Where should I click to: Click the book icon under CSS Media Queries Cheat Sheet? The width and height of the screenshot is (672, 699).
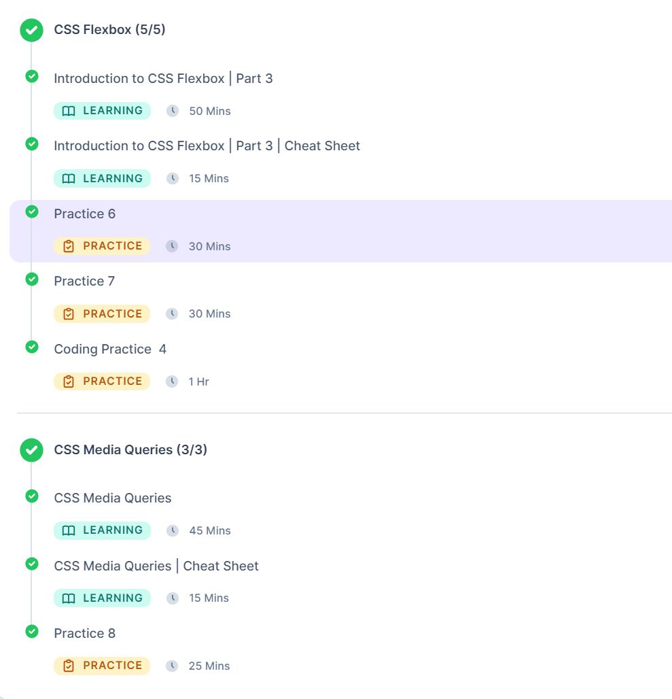coord(69,598)
